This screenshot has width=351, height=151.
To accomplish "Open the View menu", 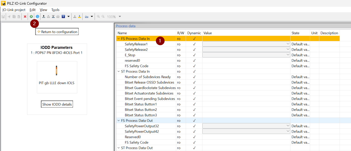I will (x=43, y=10).
